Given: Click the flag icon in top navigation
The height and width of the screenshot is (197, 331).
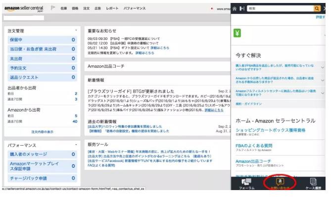Looking at the screenshot, I should (53, 8).
